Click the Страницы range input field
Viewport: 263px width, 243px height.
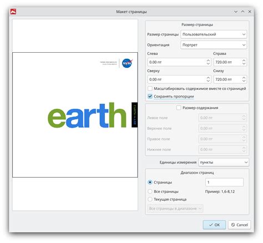click(x=224, y=183)
